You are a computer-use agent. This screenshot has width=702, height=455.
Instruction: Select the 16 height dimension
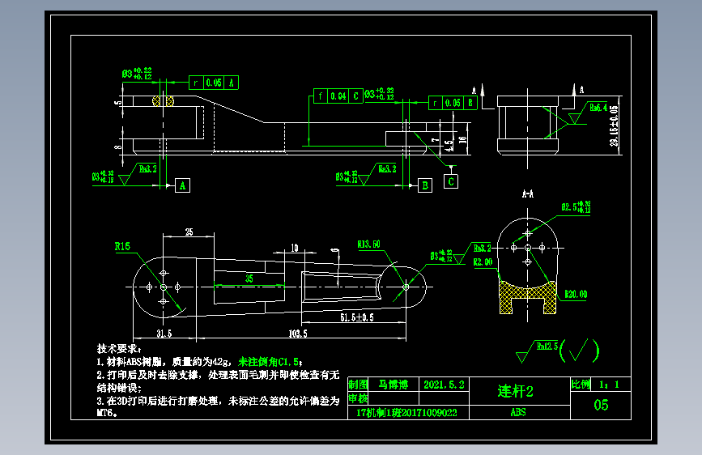pyautogui.click(x=463, y=140)
